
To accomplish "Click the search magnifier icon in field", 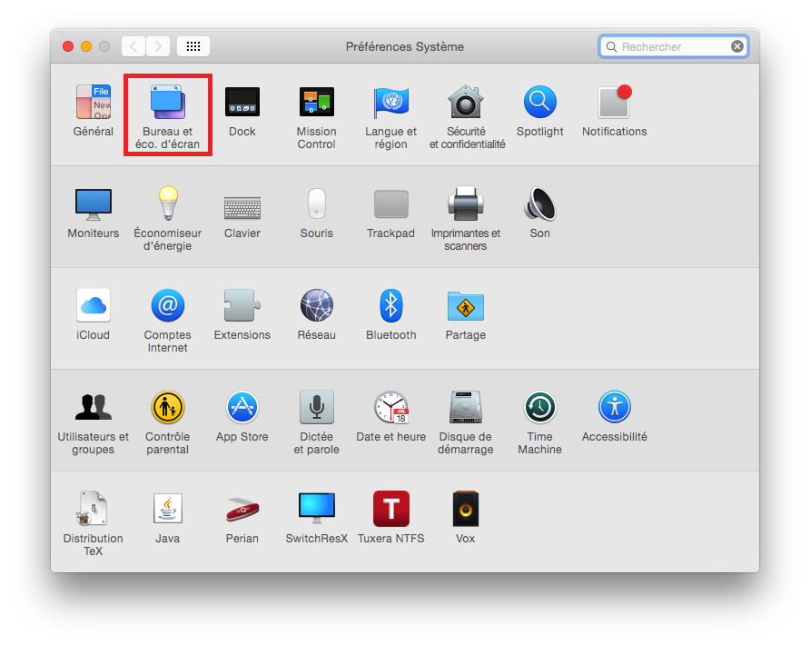I will click(612, 47).
